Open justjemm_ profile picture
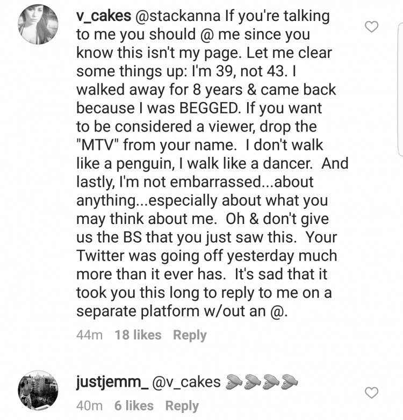 point(38,390)
